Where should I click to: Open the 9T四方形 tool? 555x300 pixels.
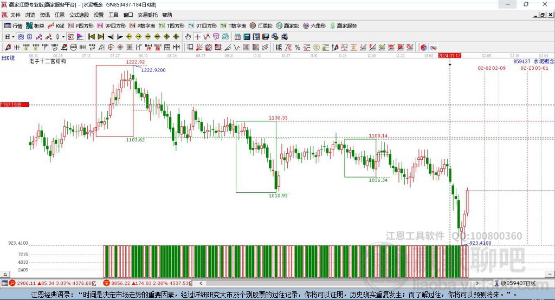click(203, 26)
